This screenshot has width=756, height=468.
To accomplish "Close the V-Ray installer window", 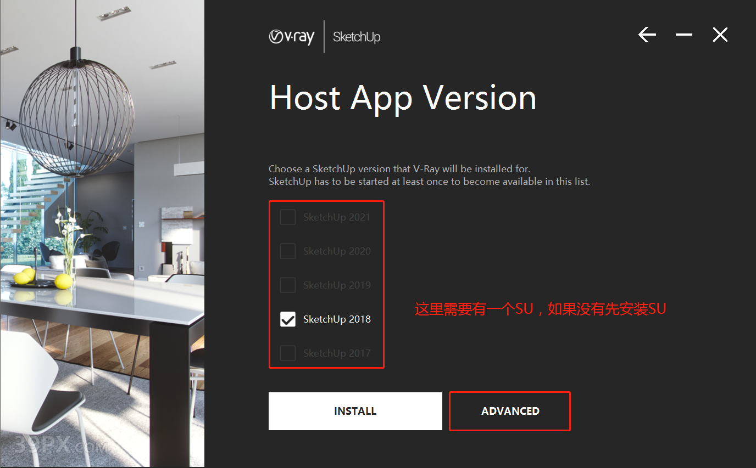I will pyautogui.click(x=720, y=35).
